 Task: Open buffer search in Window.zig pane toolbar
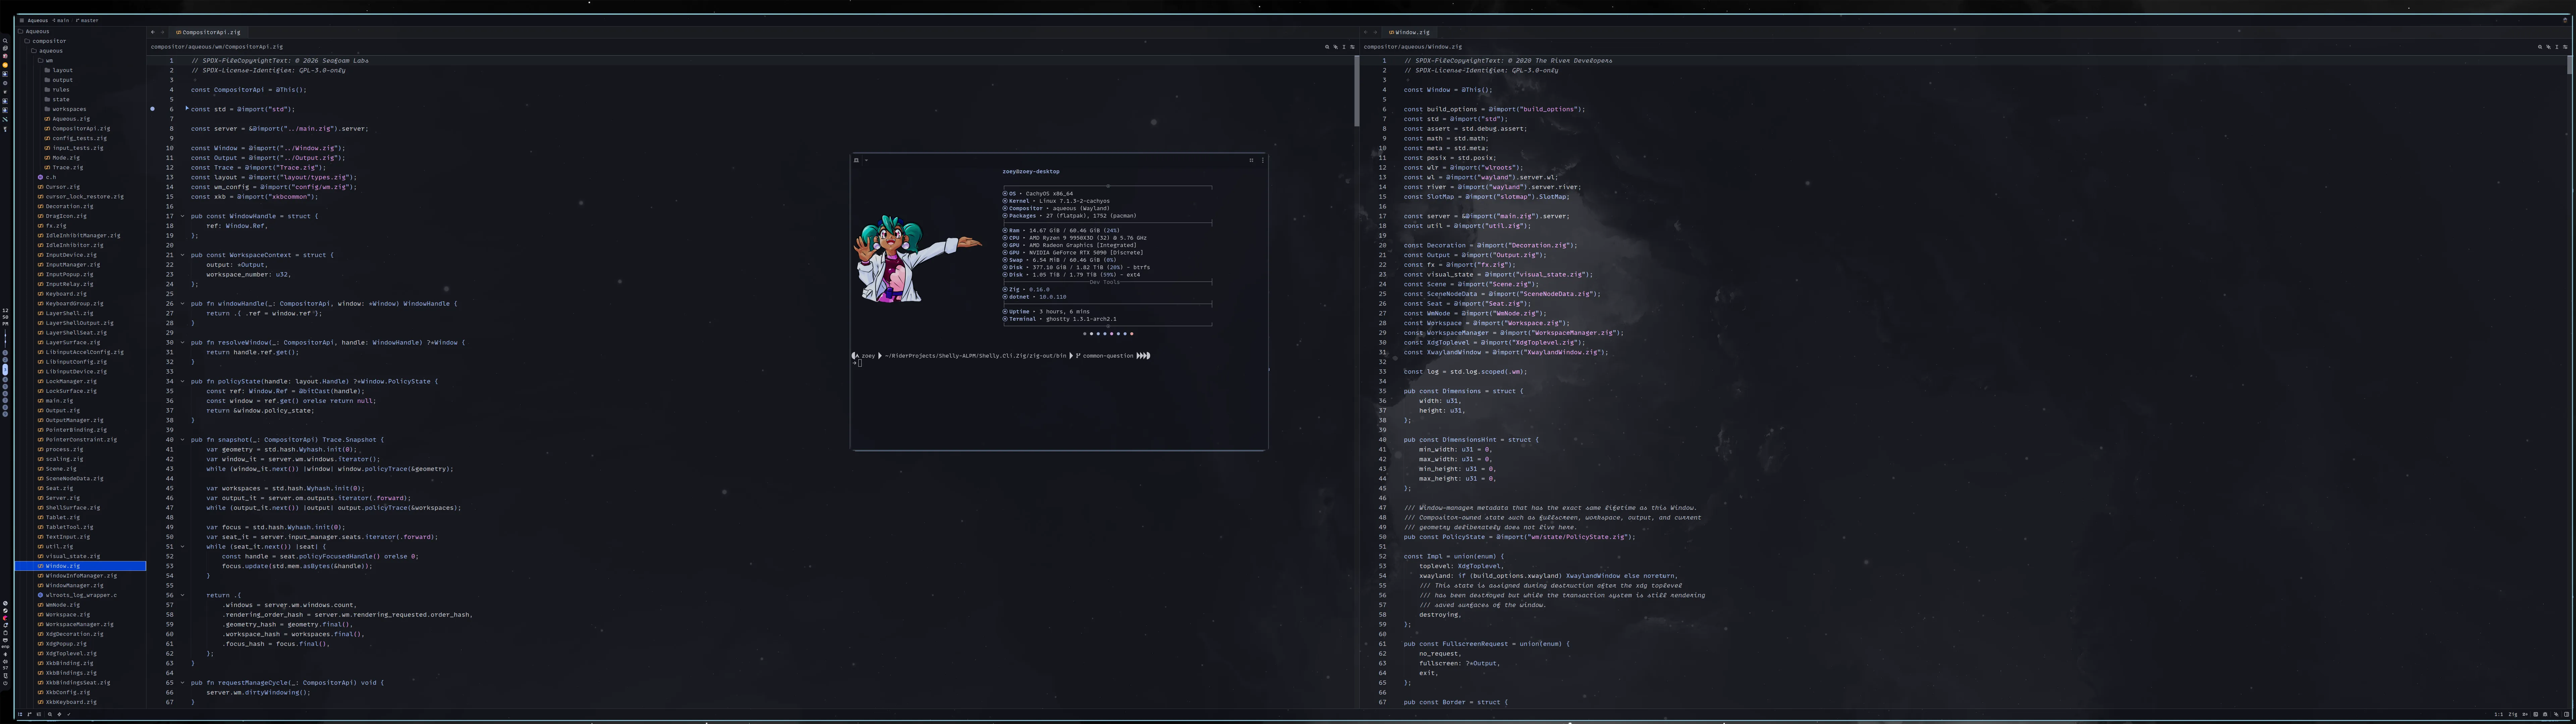(2540, 47)
